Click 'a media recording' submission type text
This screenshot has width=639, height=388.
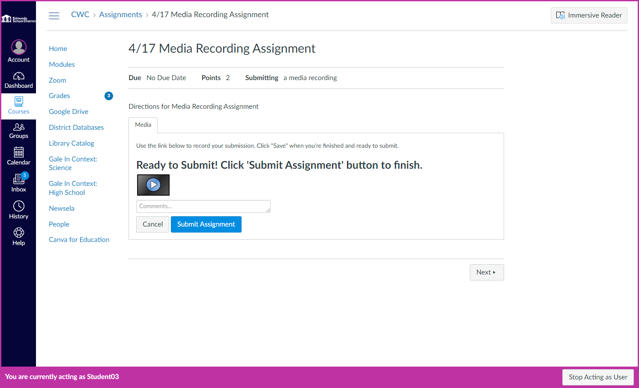(310, 78)
